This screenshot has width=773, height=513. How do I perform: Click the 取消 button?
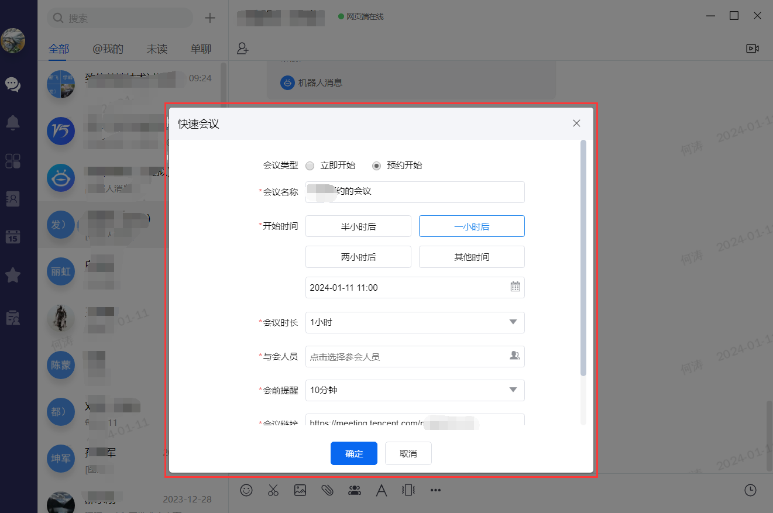click(408, 453)
